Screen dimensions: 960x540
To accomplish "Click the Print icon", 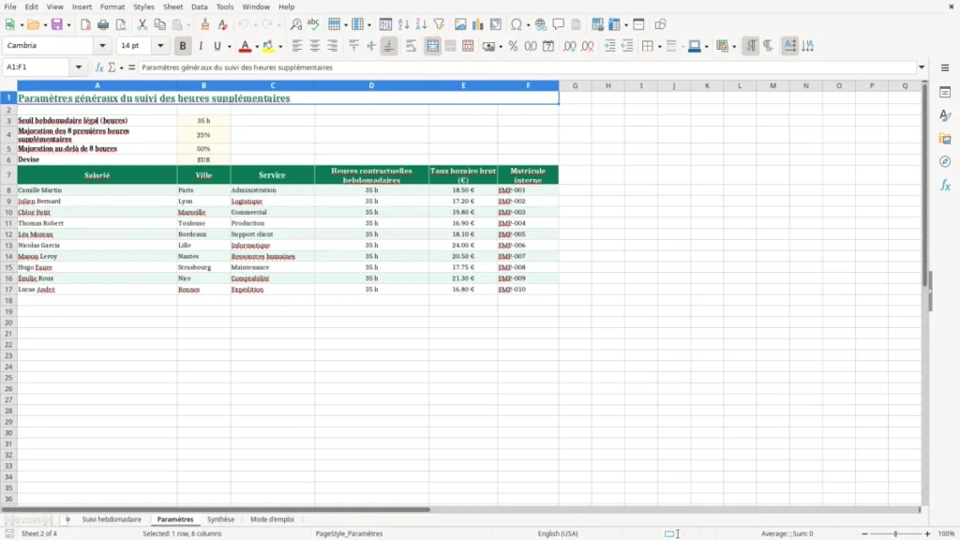I will [x=103, y=24].
